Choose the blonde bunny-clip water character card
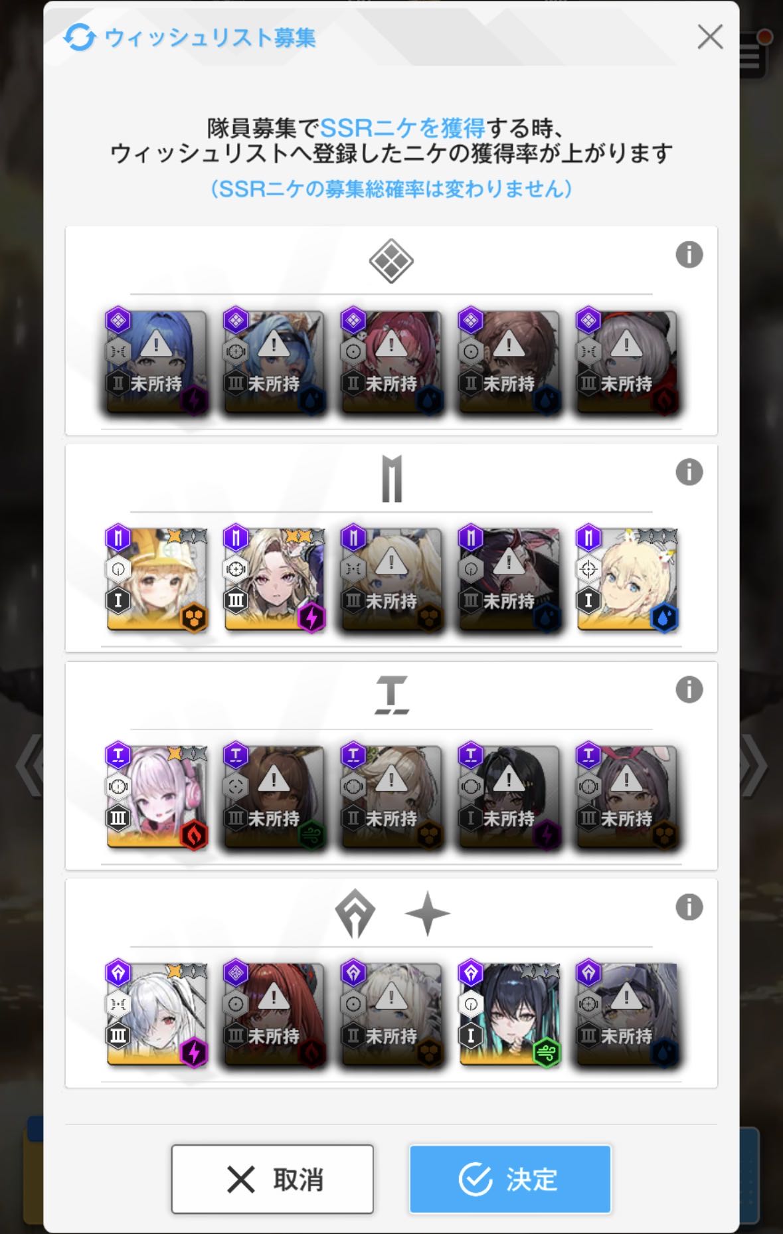 point(627,580)
